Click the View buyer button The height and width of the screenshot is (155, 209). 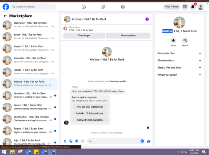click(84, 36)
